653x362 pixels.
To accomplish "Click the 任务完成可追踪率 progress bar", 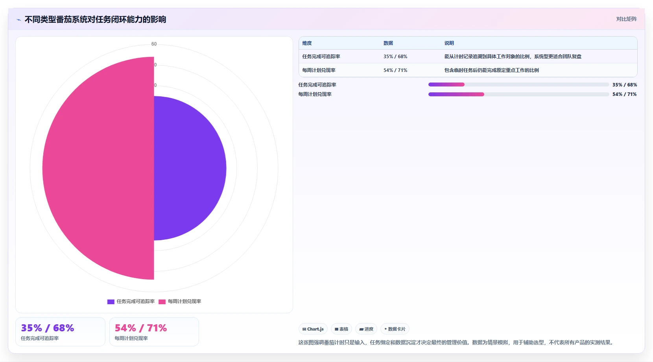I will [x=518, y=85].
